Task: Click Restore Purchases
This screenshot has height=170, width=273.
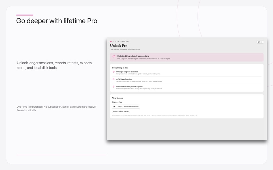Action: pyautogui.click(x=121, y=111)
